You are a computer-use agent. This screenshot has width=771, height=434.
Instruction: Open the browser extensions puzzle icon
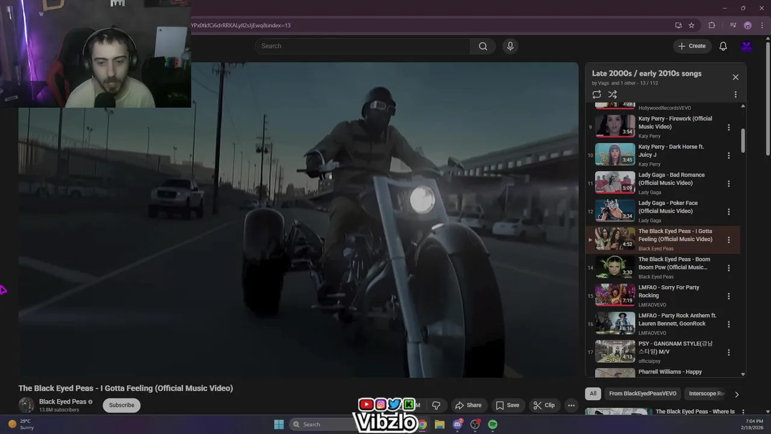pyautogui.click(x=712, y=25)
